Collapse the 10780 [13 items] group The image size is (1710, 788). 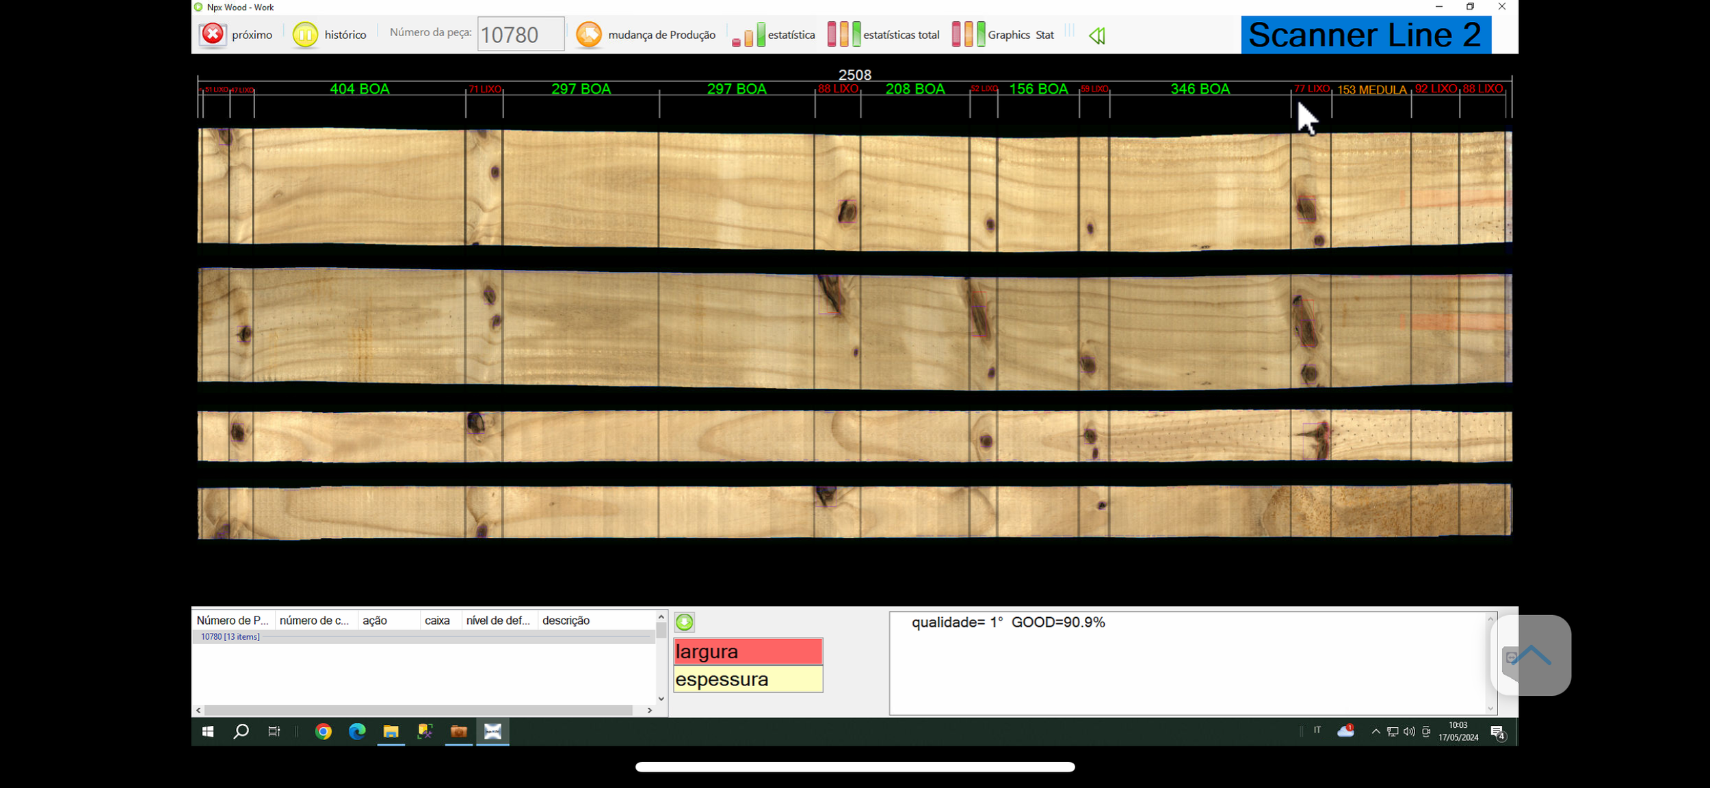point(230,636)
